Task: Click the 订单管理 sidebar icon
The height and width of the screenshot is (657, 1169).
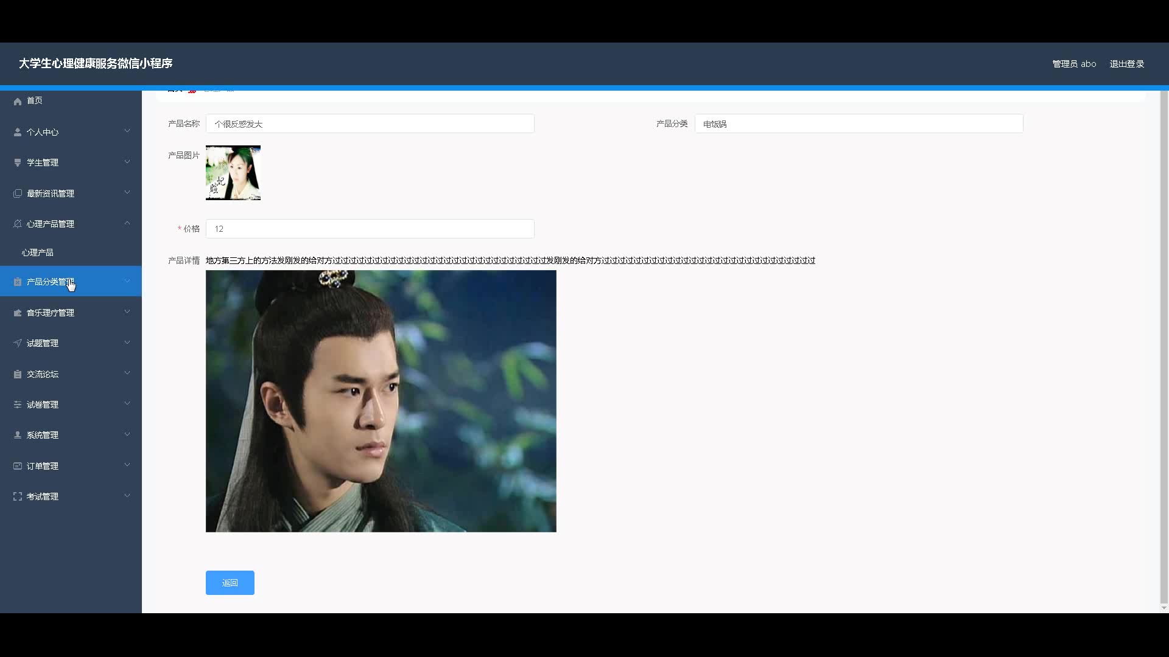Action: 18,466
